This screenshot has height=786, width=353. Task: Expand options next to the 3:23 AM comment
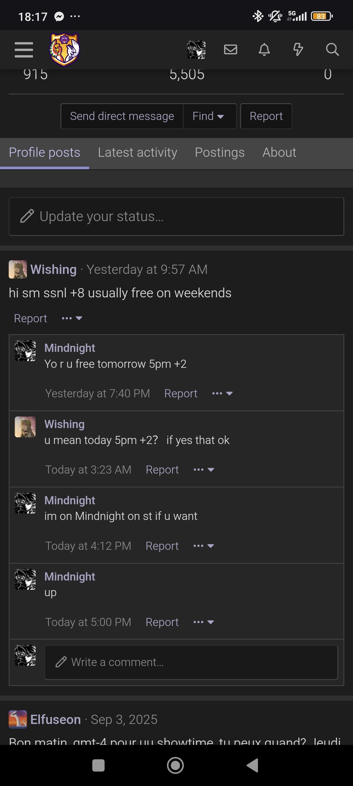click(x=204, y=470)
